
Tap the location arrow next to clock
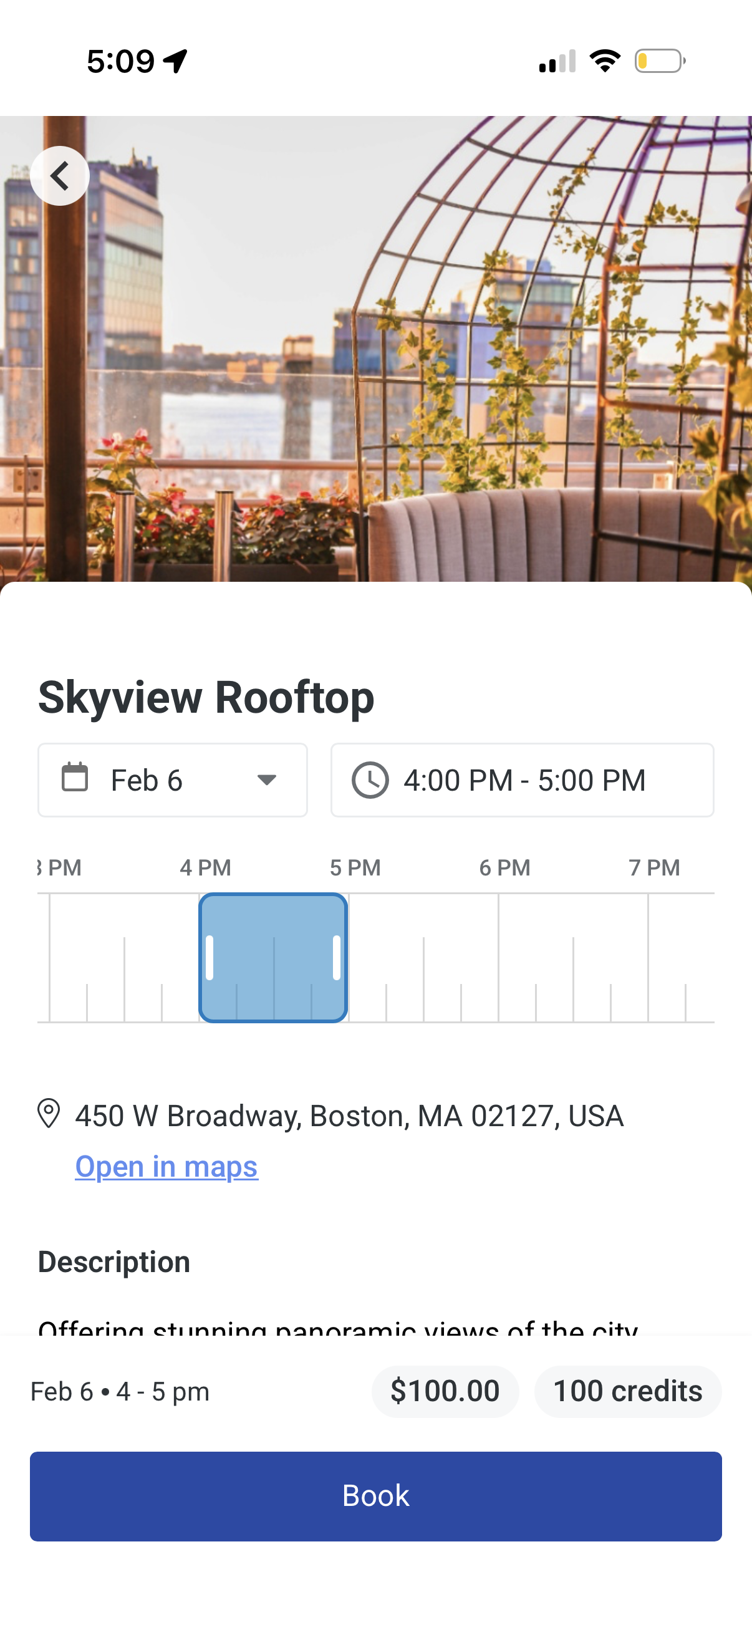click(x=176, y=61)
